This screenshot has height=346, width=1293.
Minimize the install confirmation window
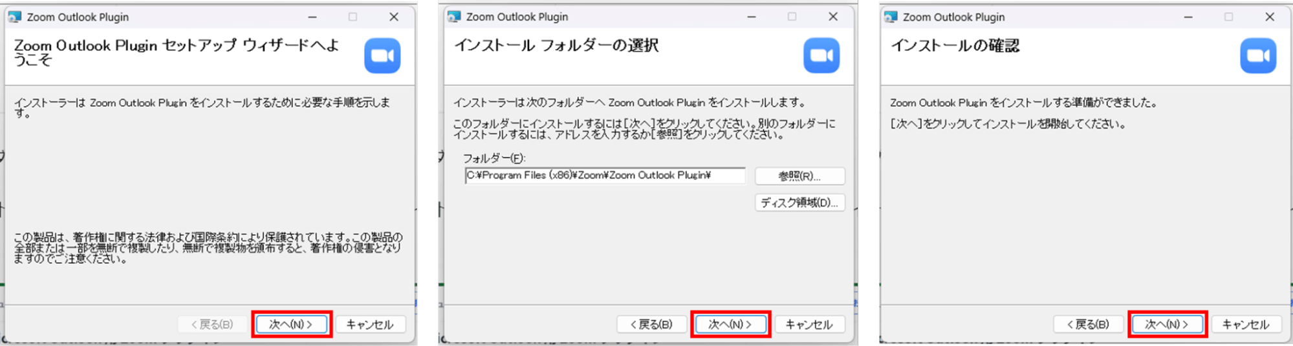tap(1188, 17)
